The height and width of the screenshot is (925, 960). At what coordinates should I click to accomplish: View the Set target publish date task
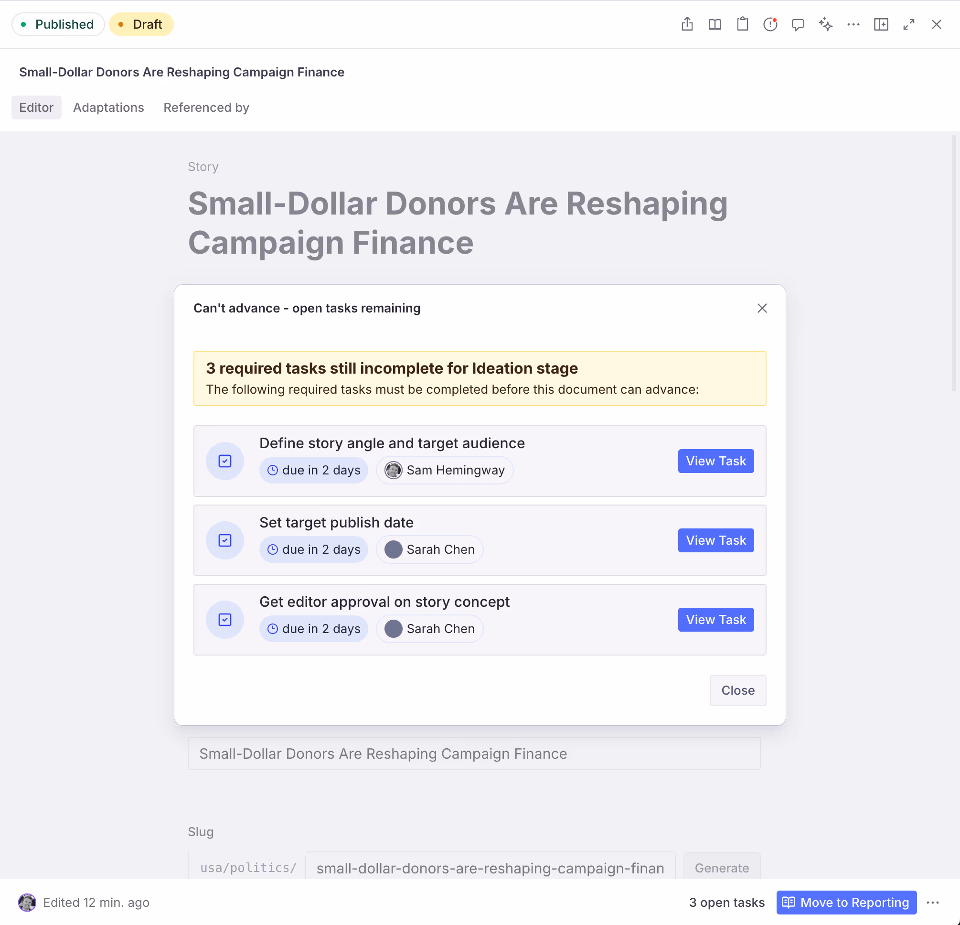coord(715,540)
